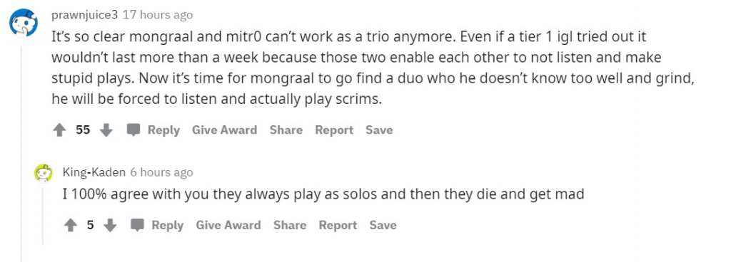Screen dimensions: 731x262
Task: Click speech bubble icon on prawnjuice3's comment
Action: (x=133, y=130)
